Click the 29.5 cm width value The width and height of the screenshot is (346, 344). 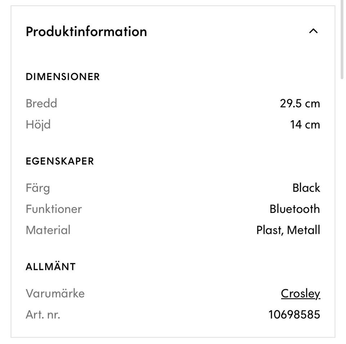[x=300, y=103]
